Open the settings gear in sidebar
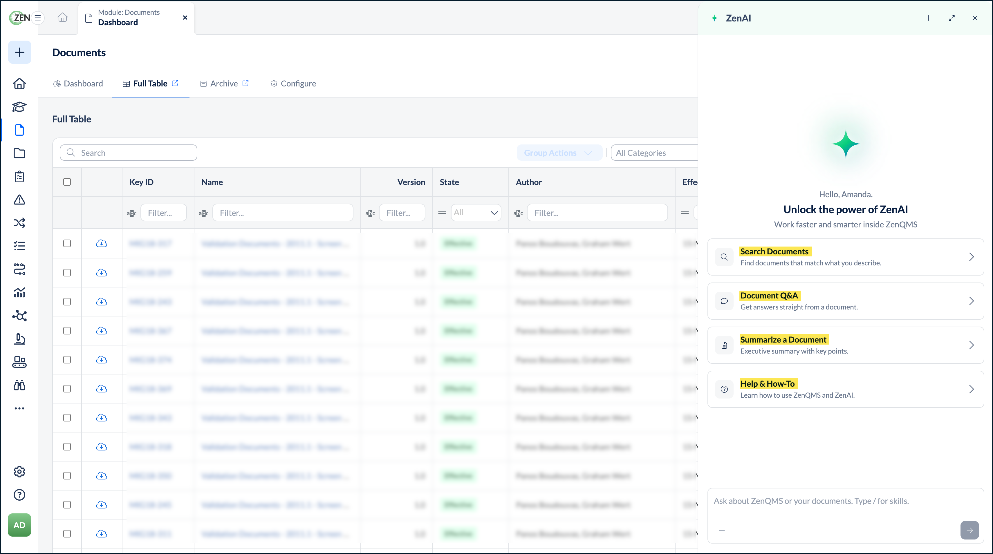Image resolution: width=993 pixels, height=554 pixels. [x=19, y=472]
